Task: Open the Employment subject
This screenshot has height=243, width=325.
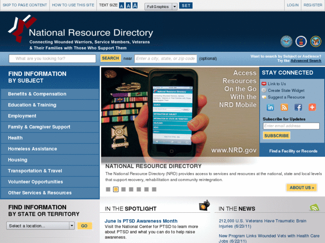Action: coord(50,116)
